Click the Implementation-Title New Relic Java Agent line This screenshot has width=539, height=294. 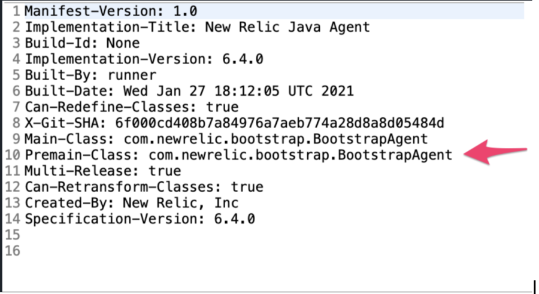tap(197, 27)
